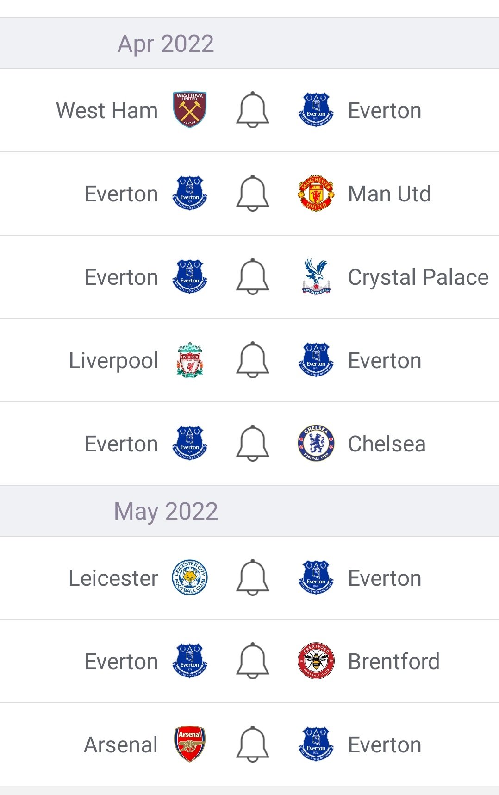The width and height of the screenshot is (499, 795).
Task: Click the Leicester City fox crest
Action: click(190, 577)
